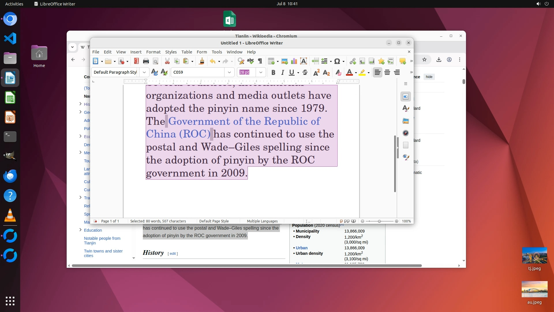Toggle Italic formatting
Image resolution: width=554 pixels, height=312 pixels.
click(282, 72)
